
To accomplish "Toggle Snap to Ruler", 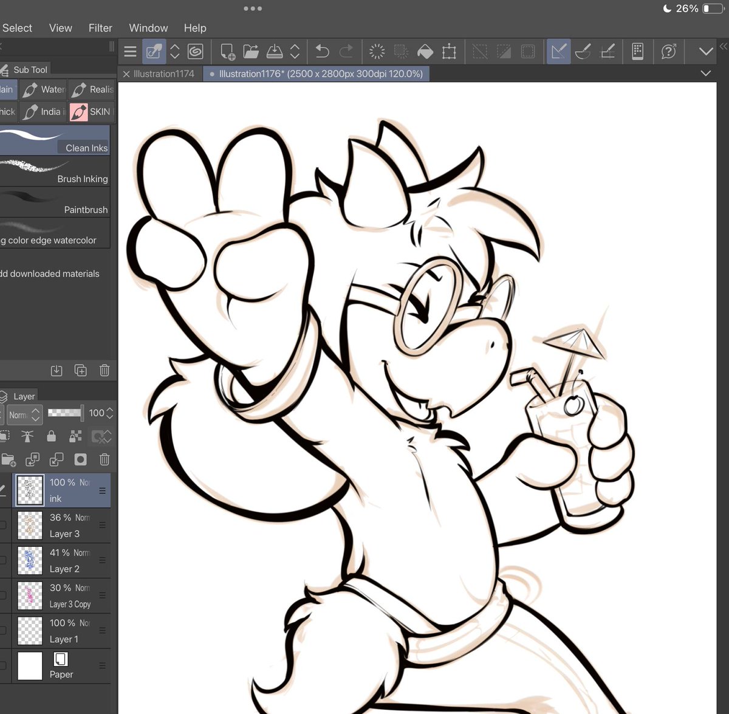I will (x=558, y=52).
